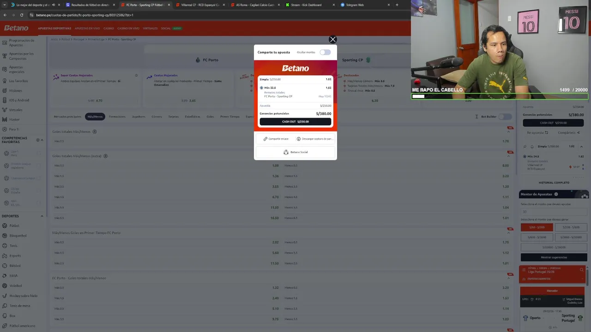Screen dimensions: 591x332
Task: Open Casino menu item
Action: (109, 29)
